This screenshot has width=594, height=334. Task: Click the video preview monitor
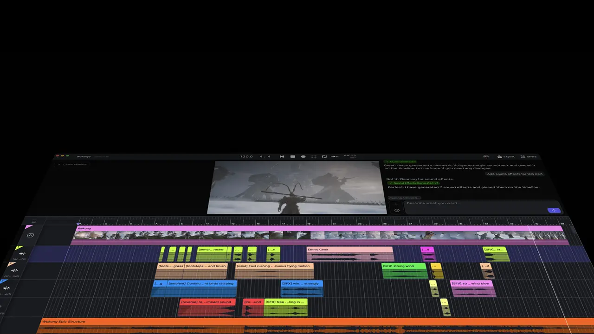[x=297, y=187]
